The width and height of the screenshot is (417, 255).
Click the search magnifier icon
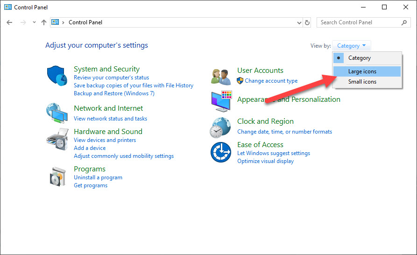[404, 22]
